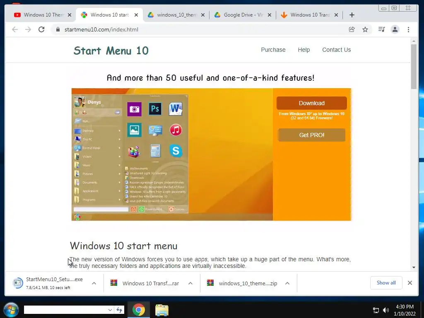Click the scrollbar up arrow
Screen dimensions: 424x318
click(x=414, y=41)
